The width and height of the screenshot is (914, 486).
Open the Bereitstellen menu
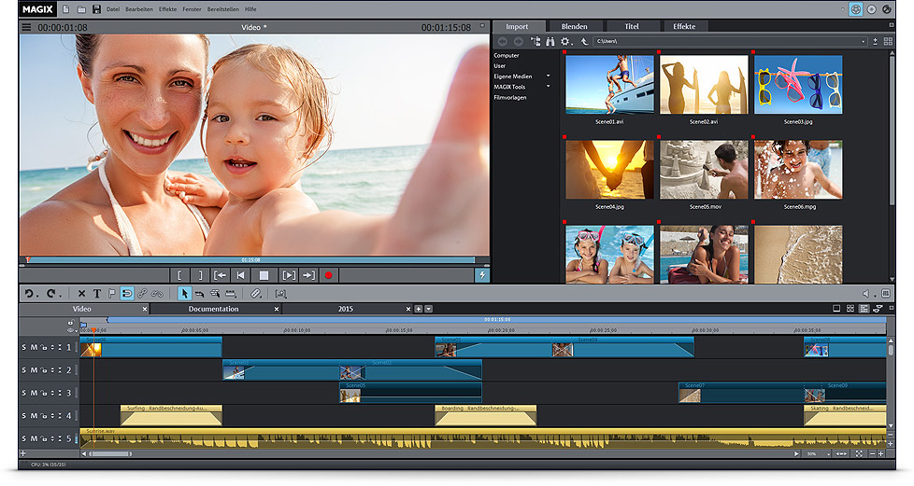(223, 9)
